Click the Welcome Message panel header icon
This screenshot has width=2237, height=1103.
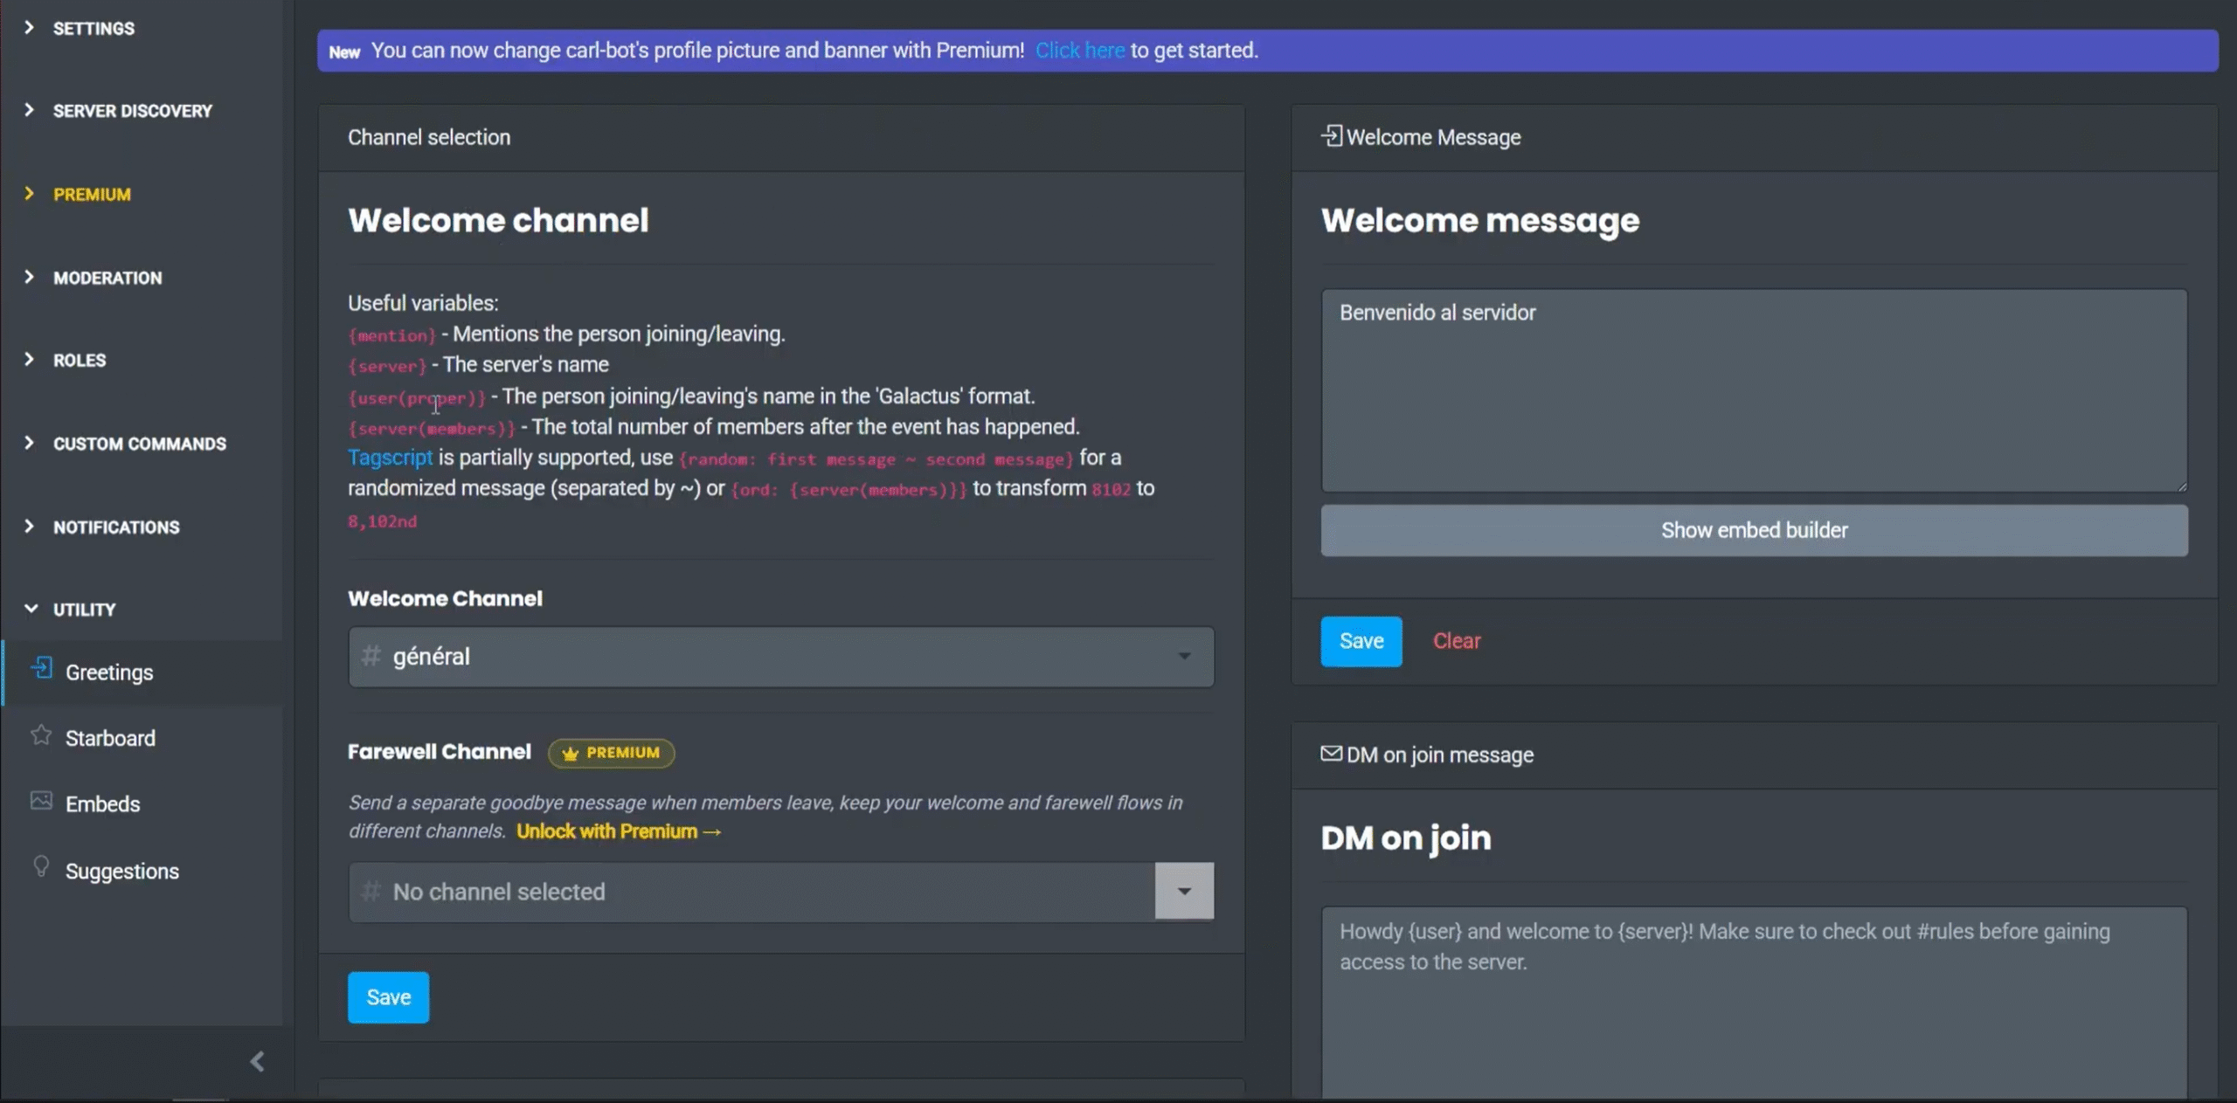coord(1331,136)
